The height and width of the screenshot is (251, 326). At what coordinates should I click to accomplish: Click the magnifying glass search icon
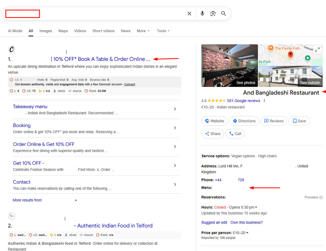coord(224,14)
